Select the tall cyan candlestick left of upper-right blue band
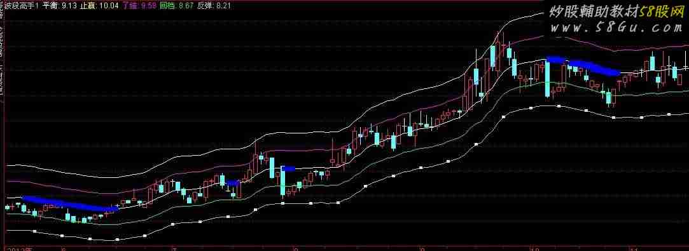 547,79
